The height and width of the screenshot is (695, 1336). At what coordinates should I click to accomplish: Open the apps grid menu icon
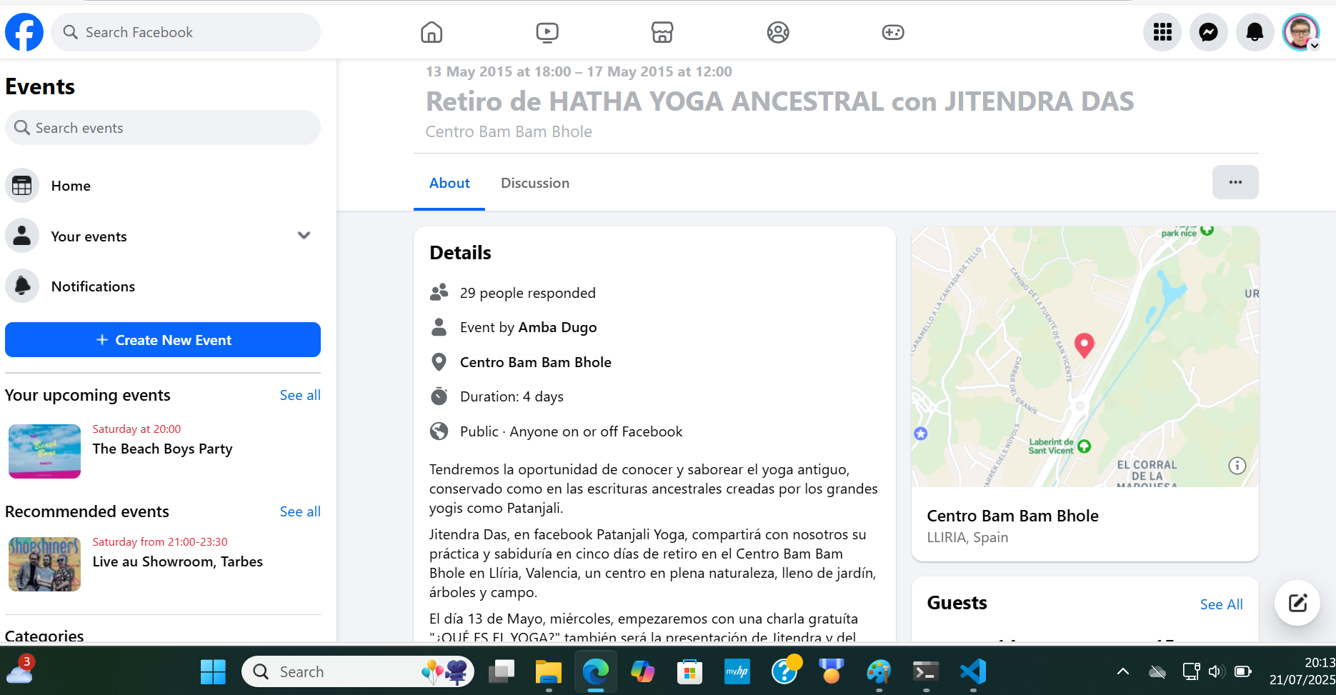(x=1162, y=32)
